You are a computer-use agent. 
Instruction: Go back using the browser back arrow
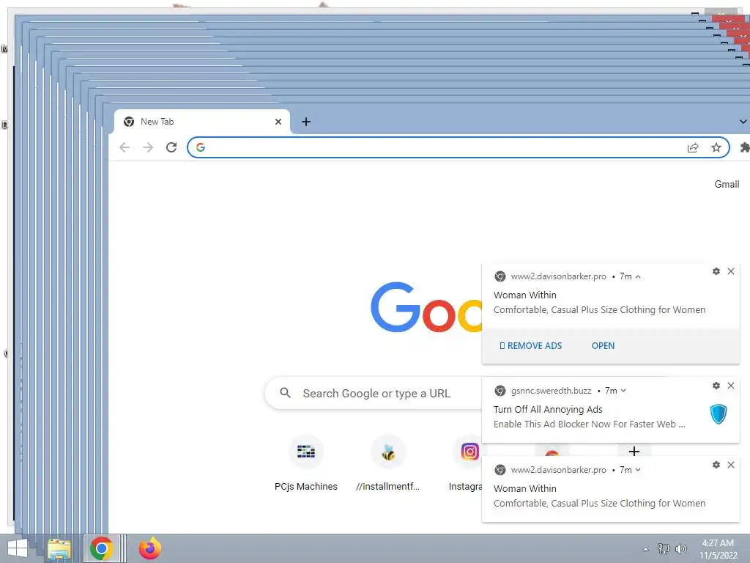[x=125, y=147]
